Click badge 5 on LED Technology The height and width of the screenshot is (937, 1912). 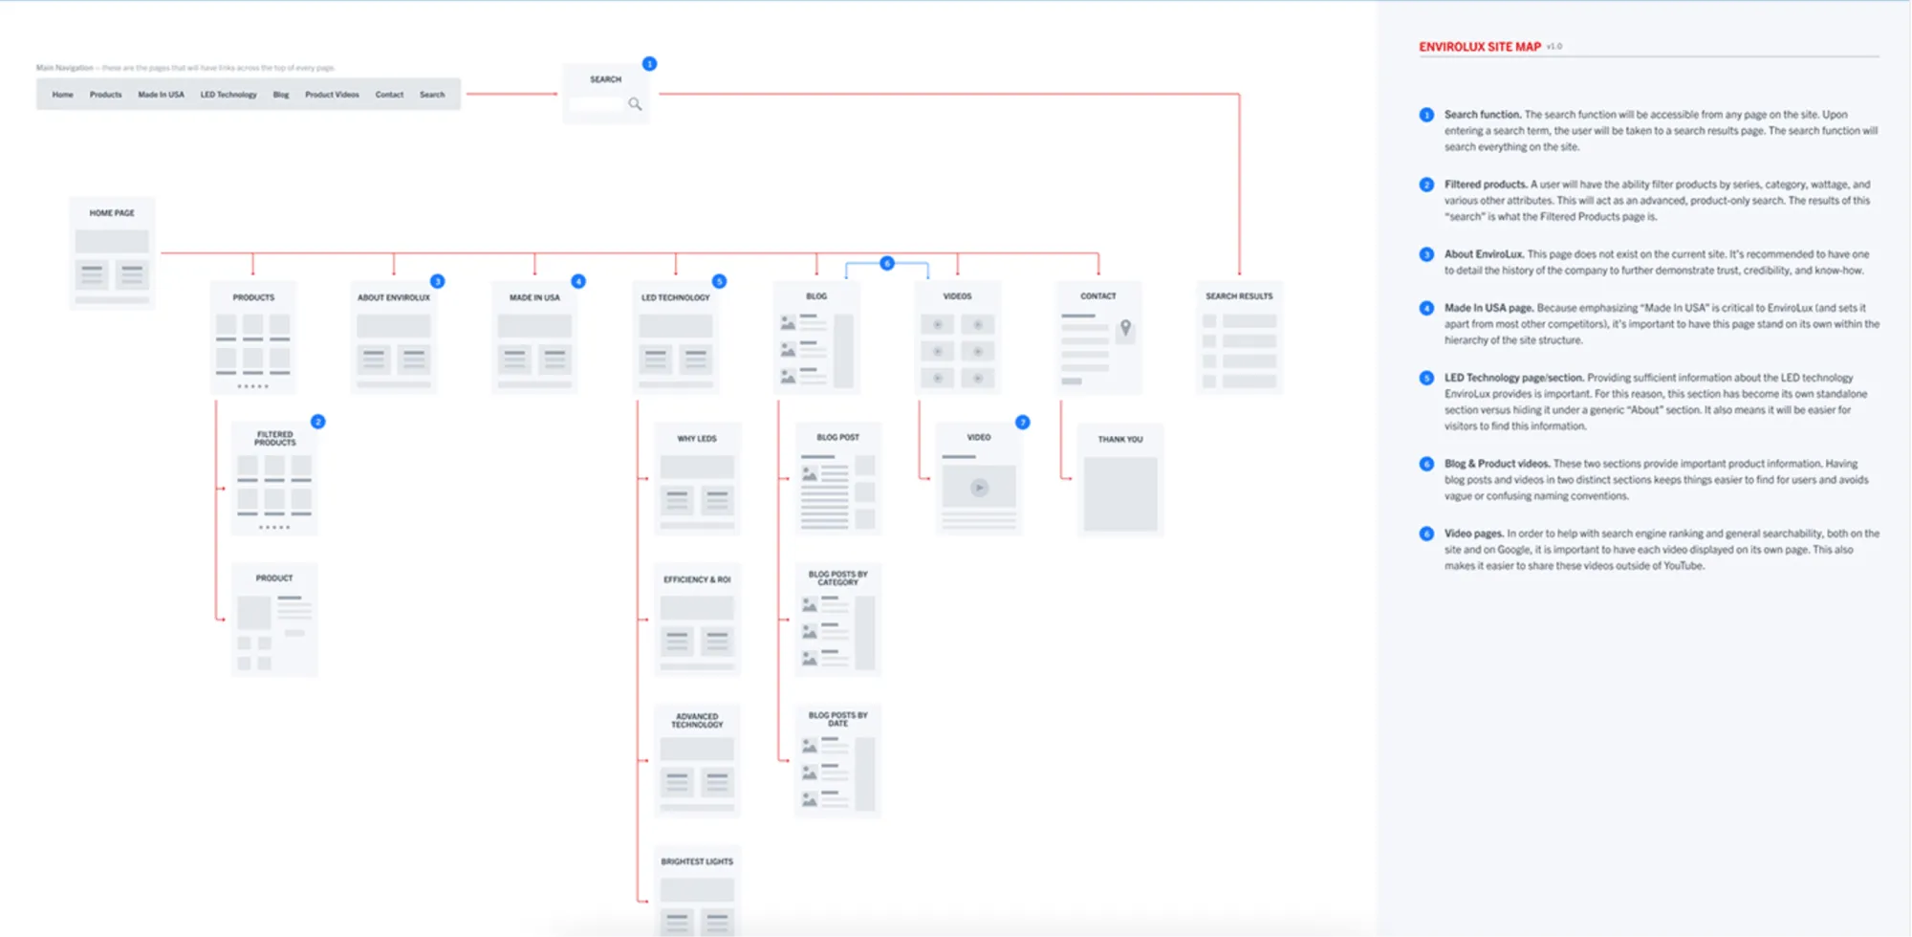click(718, 280)
